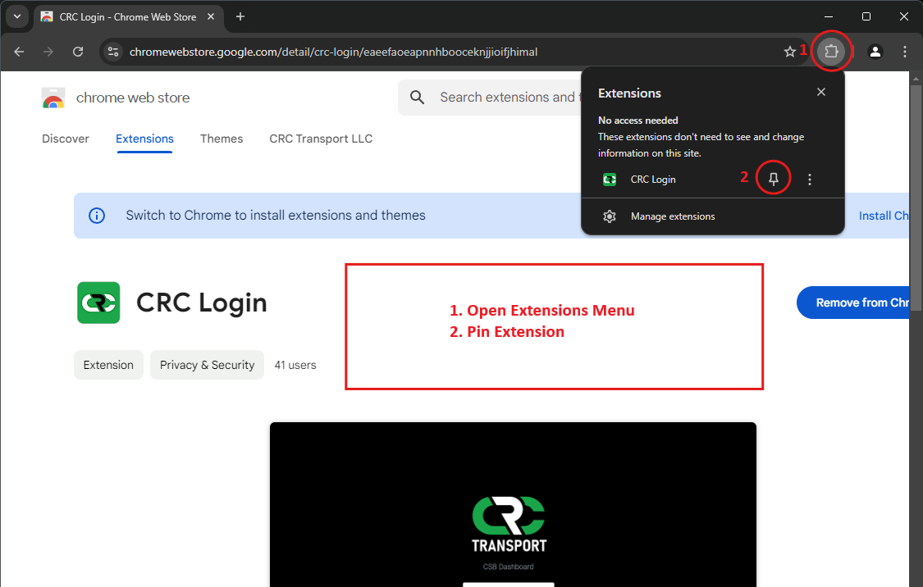Open the CRC Transport LLC link
Image resolution: width=923 pixels, height=587 pixels.
[321, 139]
